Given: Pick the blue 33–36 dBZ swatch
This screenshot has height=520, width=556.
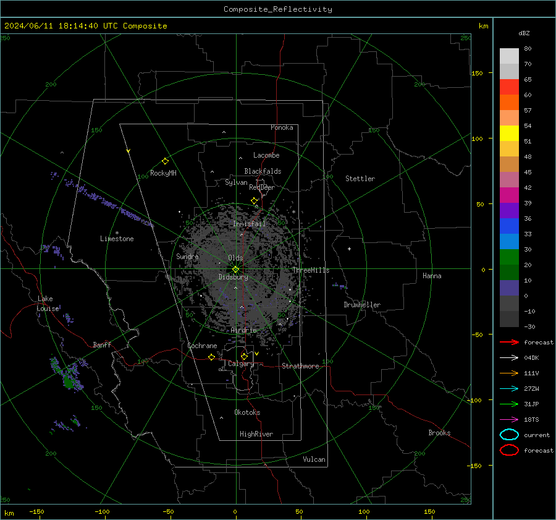Looking at the screenshot, I should click(509, 226).
